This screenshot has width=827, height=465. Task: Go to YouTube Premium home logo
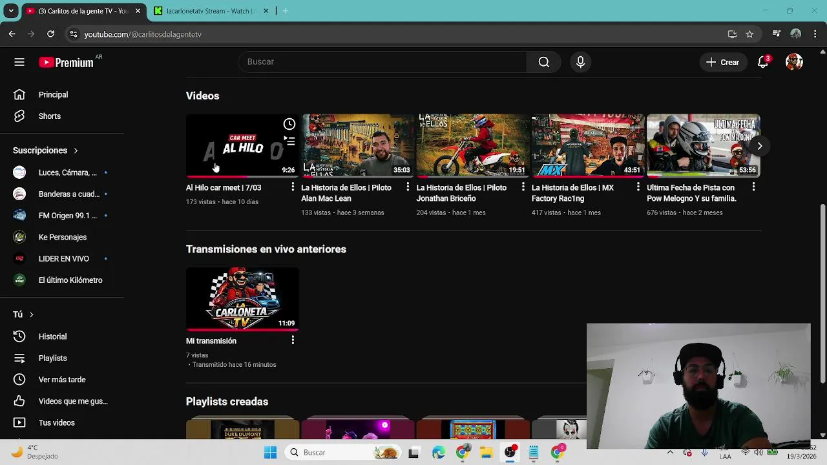(x=67, y=62)
